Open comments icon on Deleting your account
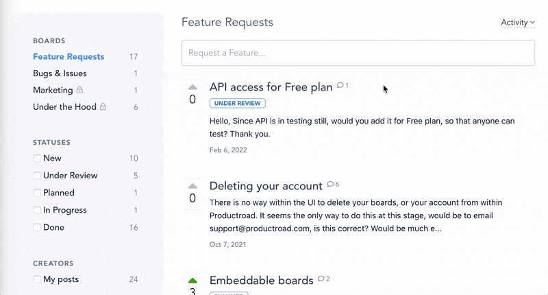548x295 pixels. pos(330,184)
